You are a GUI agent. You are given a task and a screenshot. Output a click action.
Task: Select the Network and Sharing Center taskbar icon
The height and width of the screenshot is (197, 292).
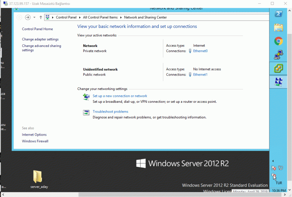coord(279,82)
